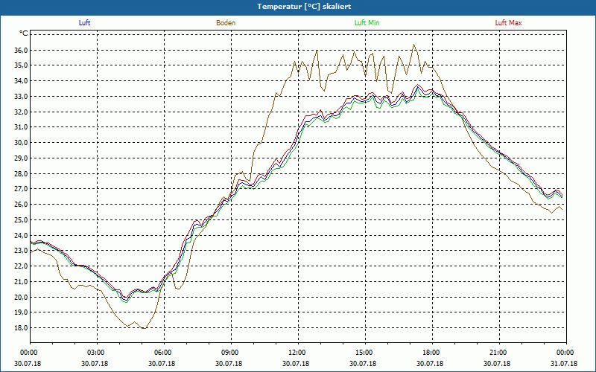Click the 03:00 time label
The width and height of the screenshot is (596, 372).
(98, 353)
